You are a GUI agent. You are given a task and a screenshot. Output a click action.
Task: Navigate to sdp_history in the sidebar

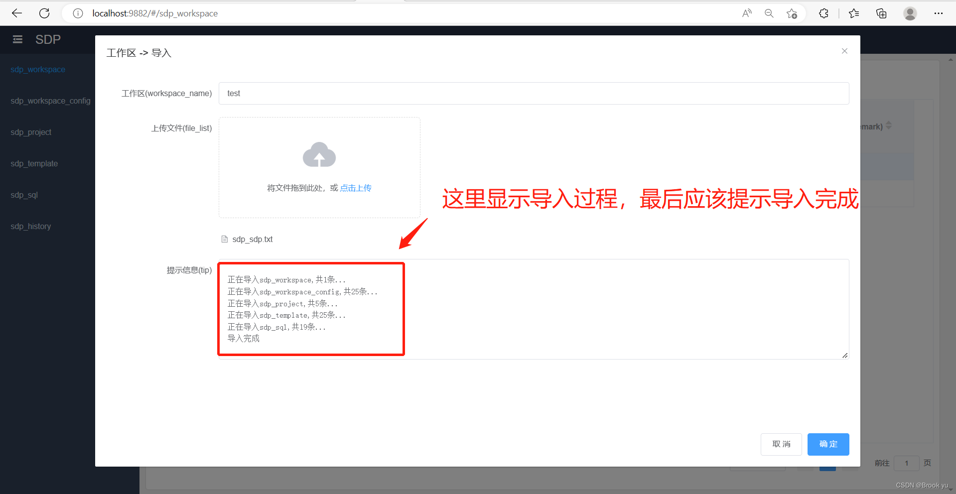tap(30, 226)
